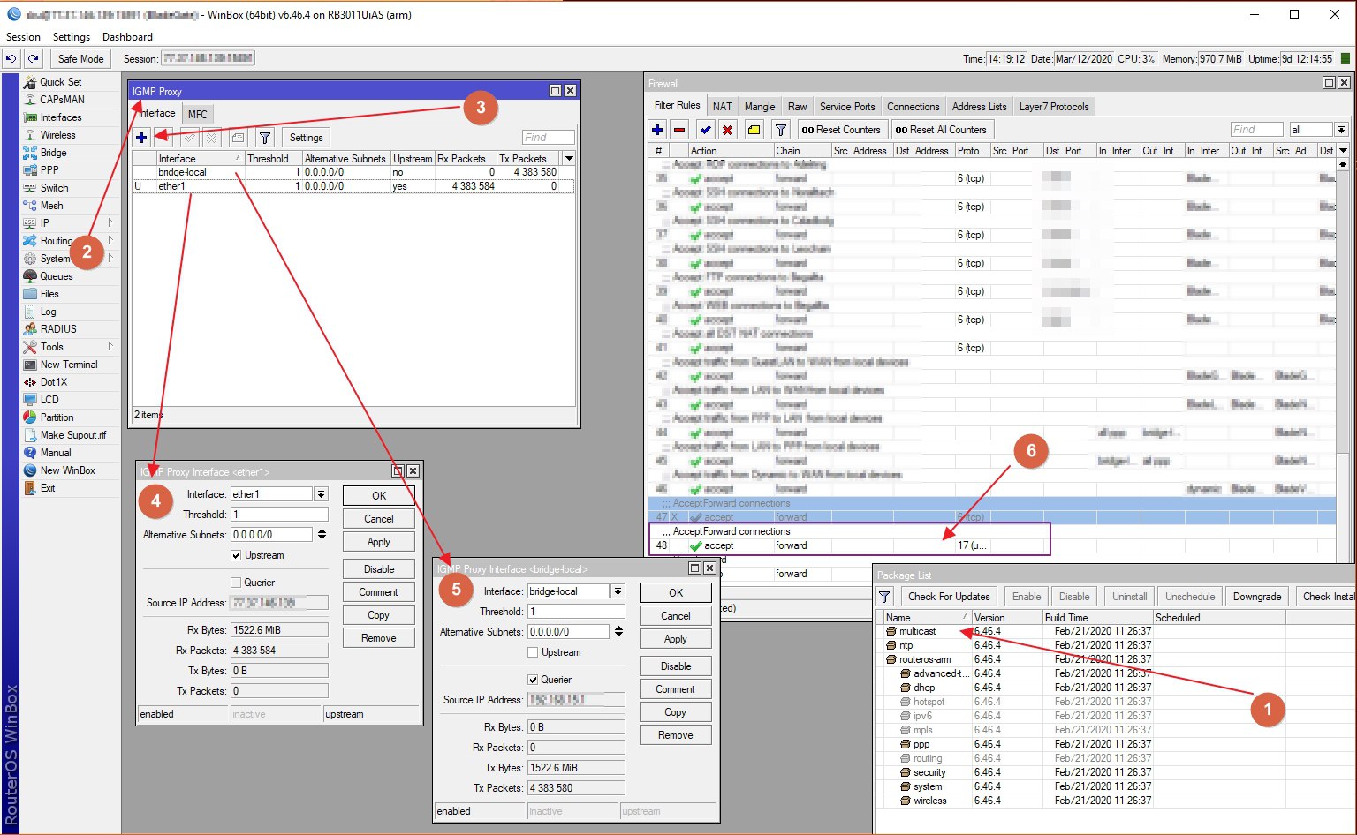Open Interface dropdown in ether1 dialog
The width and height of the screenshot is (1357, 835).
[321, 494]
